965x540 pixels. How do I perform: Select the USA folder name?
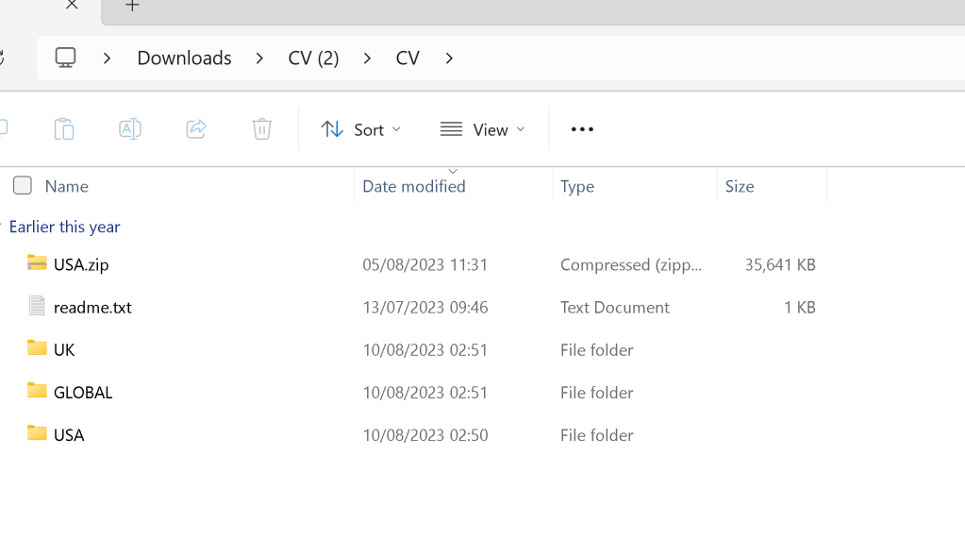pos(69,434)
